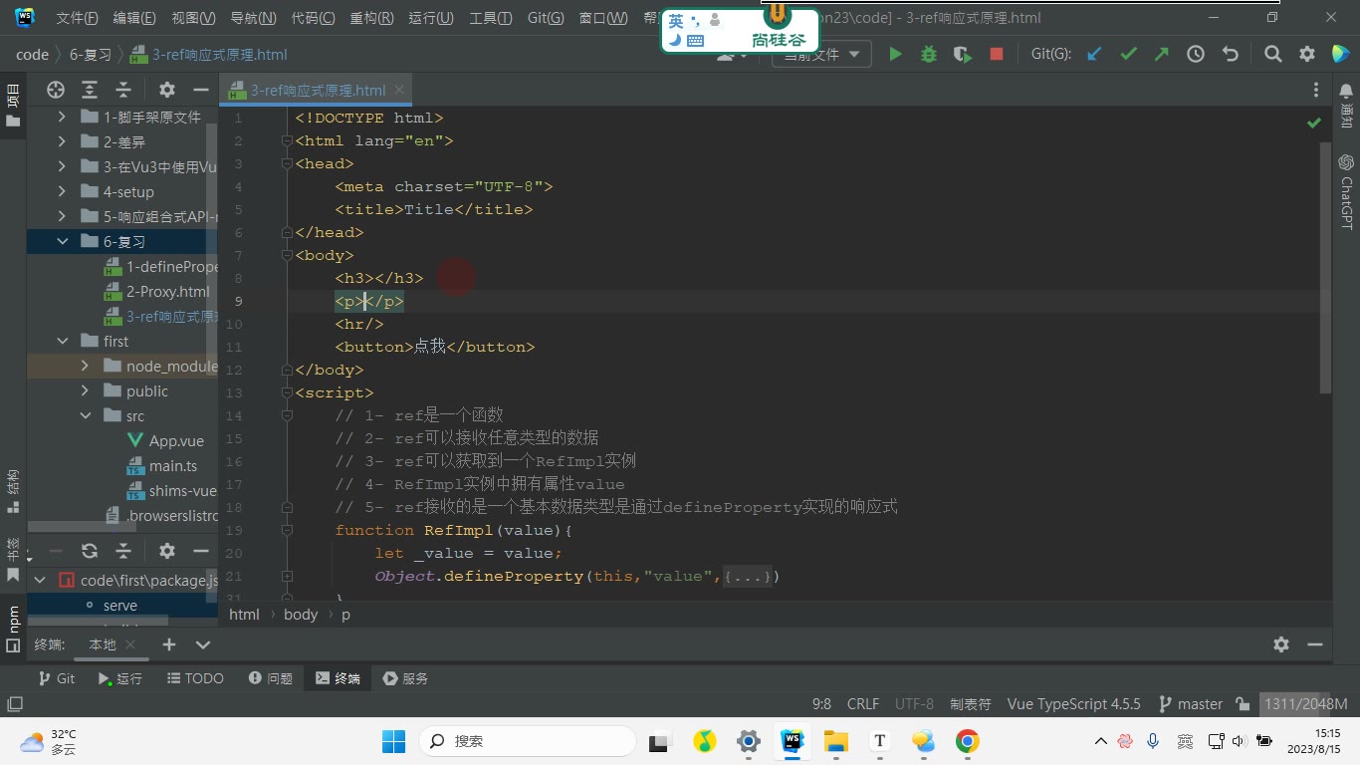Open IDE settings gear in top toolbar
1360x765 pixels.
pyautogui.click(x=1307, y=55)
